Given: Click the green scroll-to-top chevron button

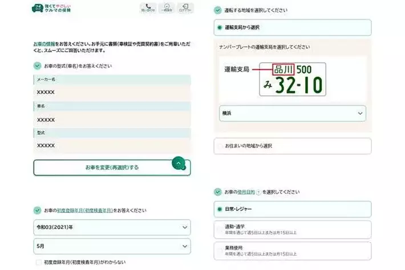Looking at the screenshot, I should (x=179, y=163).
